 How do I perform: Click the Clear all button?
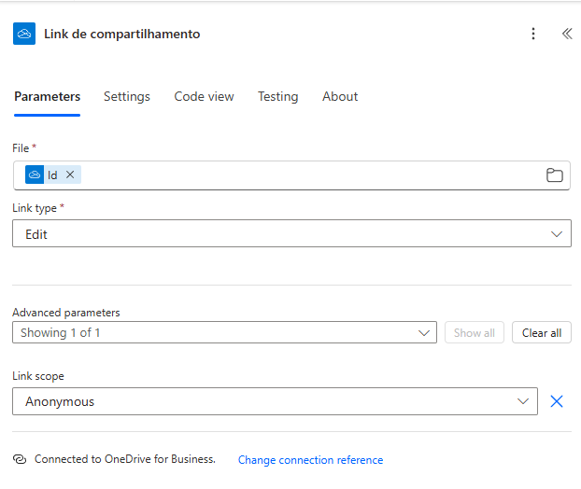[541, 332]
